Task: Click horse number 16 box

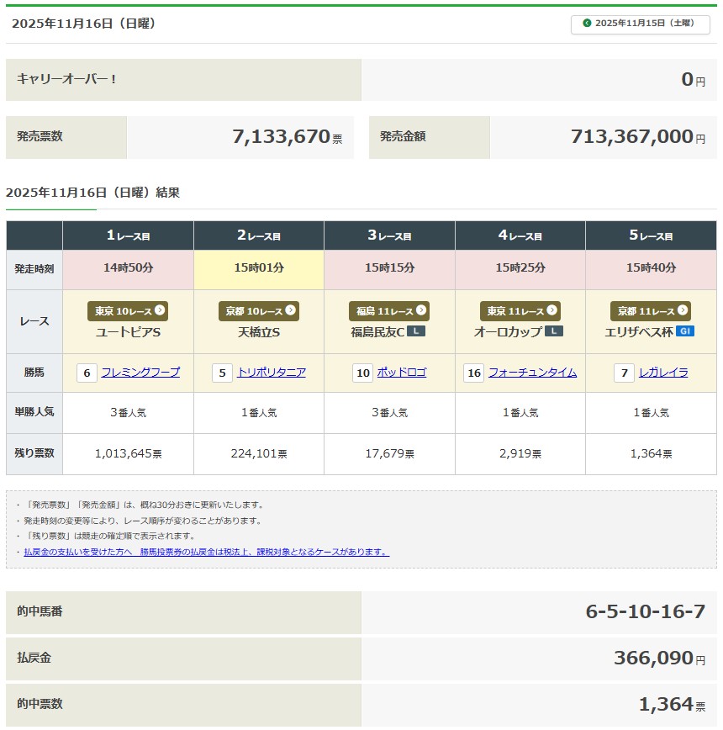Action: [x=474, y=373]
